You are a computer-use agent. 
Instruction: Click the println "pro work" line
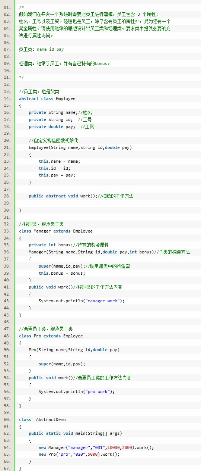pyautogui.click(x=77, y=392)
